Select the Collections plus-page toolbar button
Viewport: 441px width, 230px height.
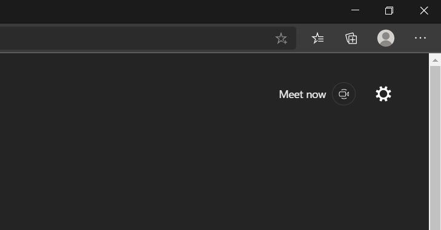click(x=351, y=38)
